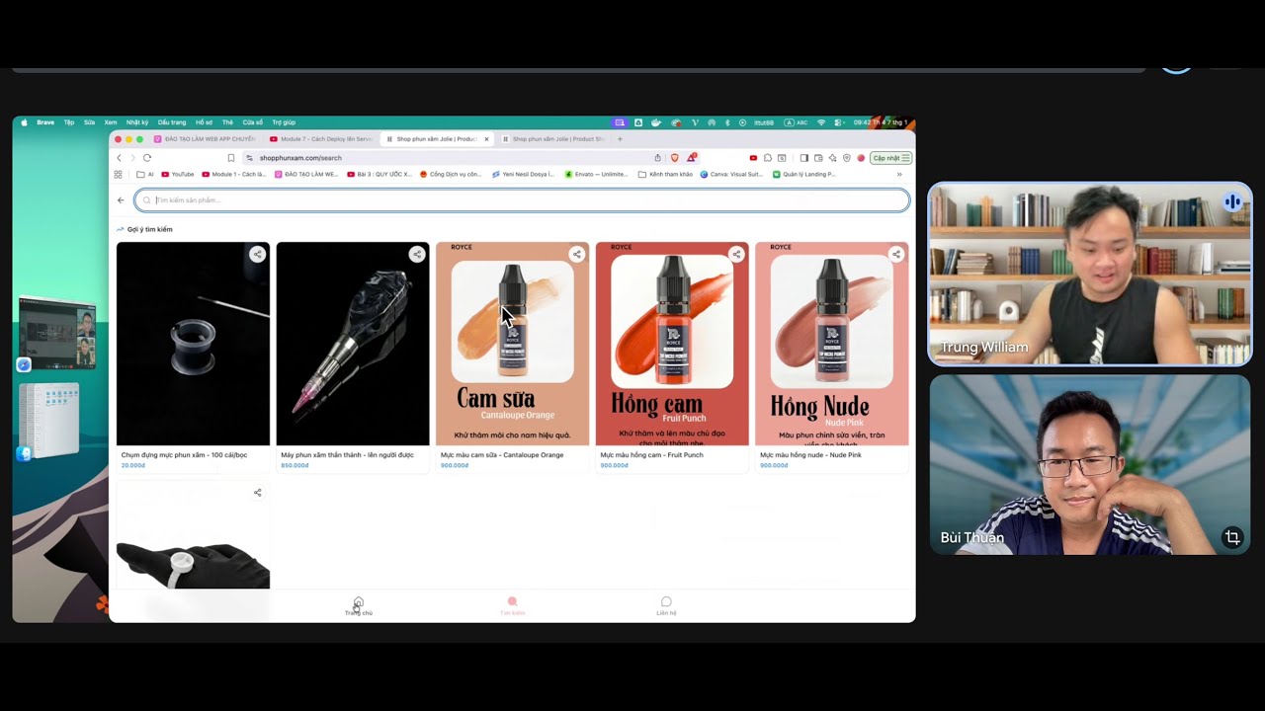Click 'Máy phun xăm thần thánh' product title
Viewport: 1265px width, 711px height.
(347, 455)
